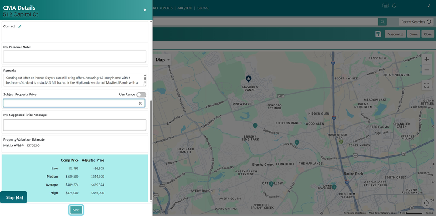Click Low adjusted price -$6,505
Viewport: 436px width, 216px height.
[x=99, y=169]
